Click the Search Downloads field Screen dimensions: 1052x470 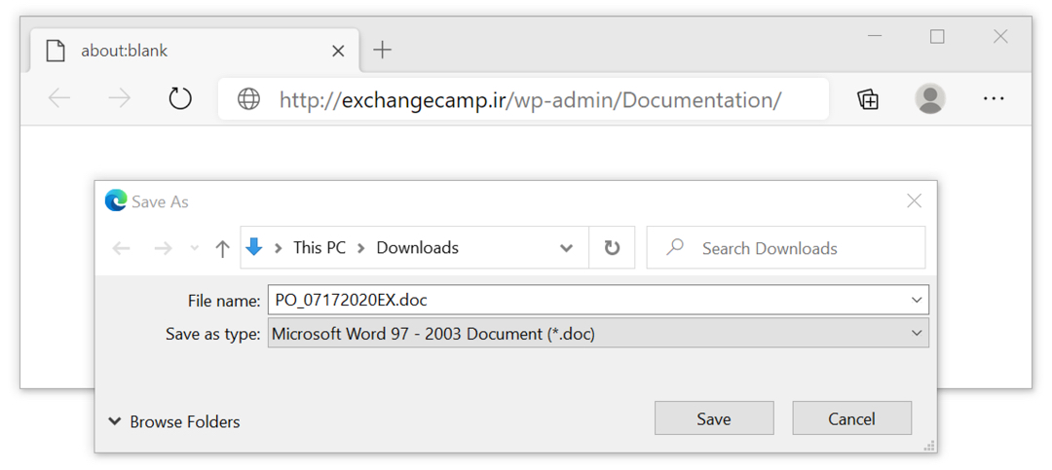click(786, 248)
